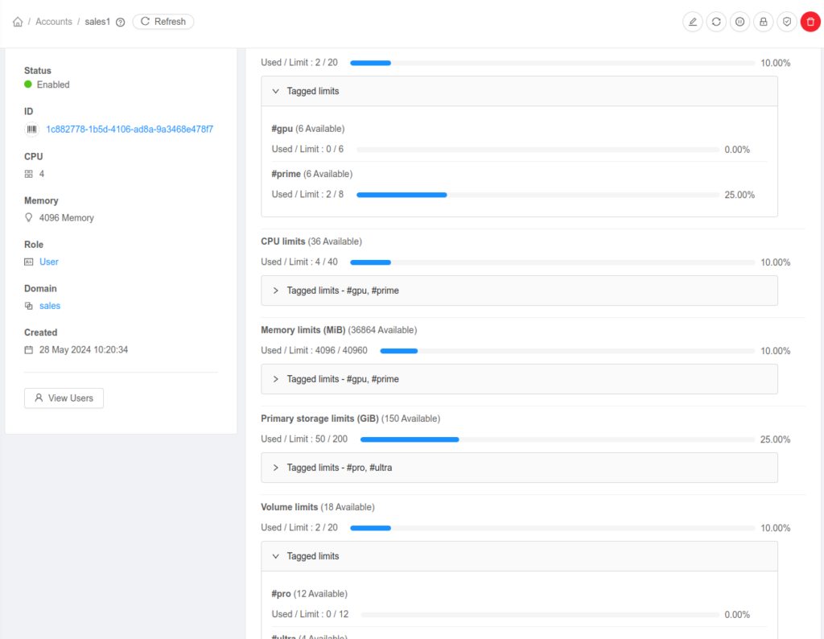Open the View Users button

tap(64, 398)
